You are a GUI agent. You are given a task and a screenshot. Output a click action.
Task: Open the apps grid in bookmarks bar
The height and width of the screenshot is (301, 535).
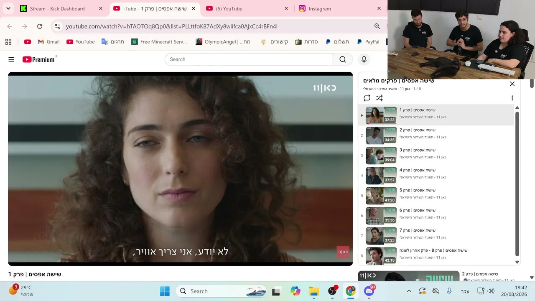click(x=8, y=42)
